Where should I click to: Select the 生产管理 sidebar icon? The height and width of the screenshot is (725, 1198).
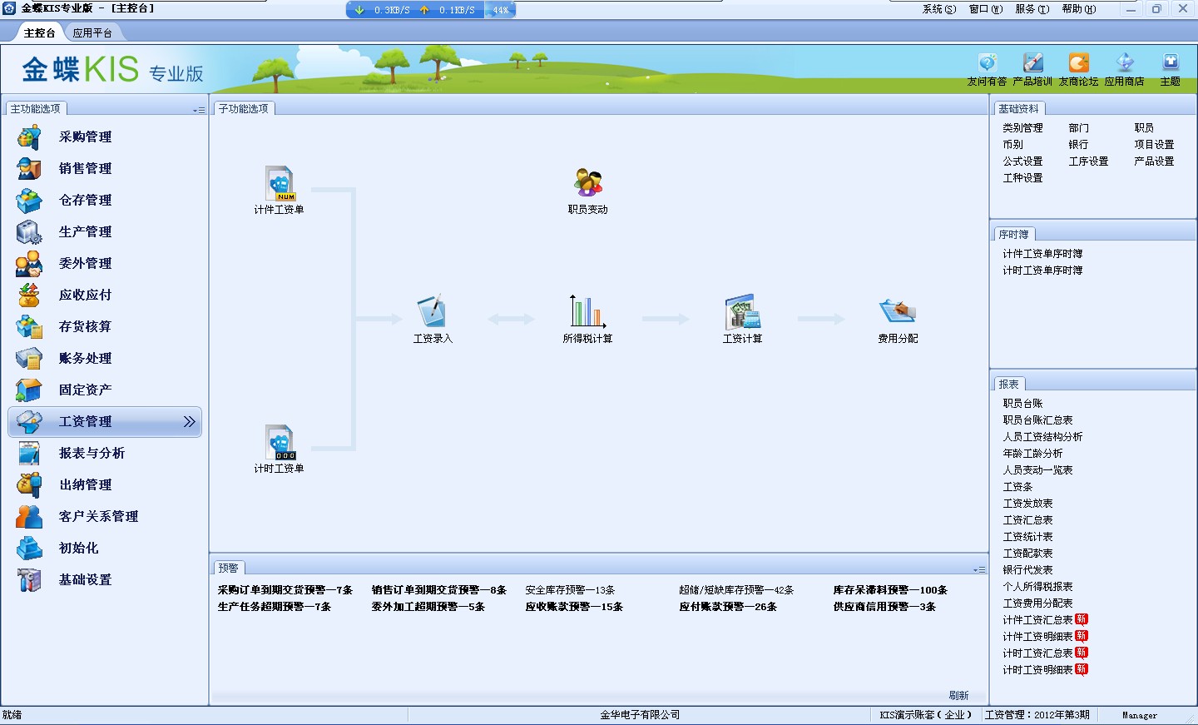click(29, 231)
